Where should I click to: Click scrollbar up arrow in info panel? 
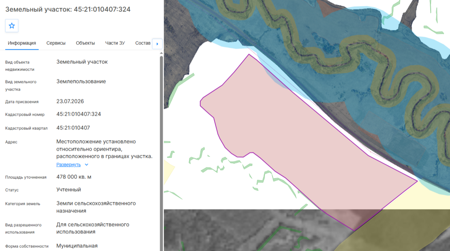coord(161,53)
